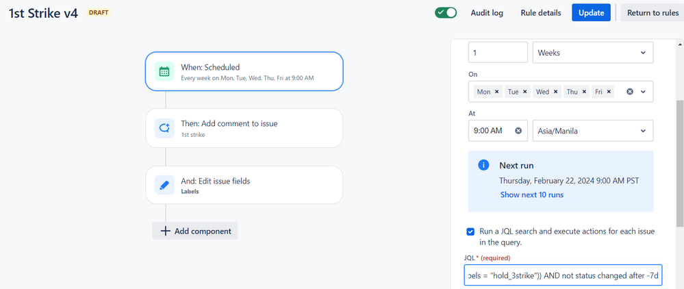The width and height of the screenshot is (684, 289).
Task: Open the Weeks interval dropdown
Action: pyautogui.click(x=593, y=52)
